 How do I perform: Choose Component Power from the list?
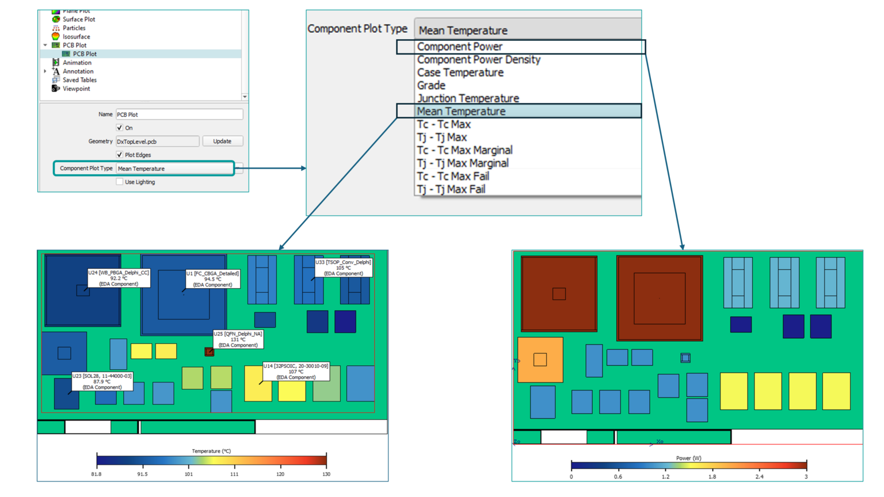click(x=460, y=45)
